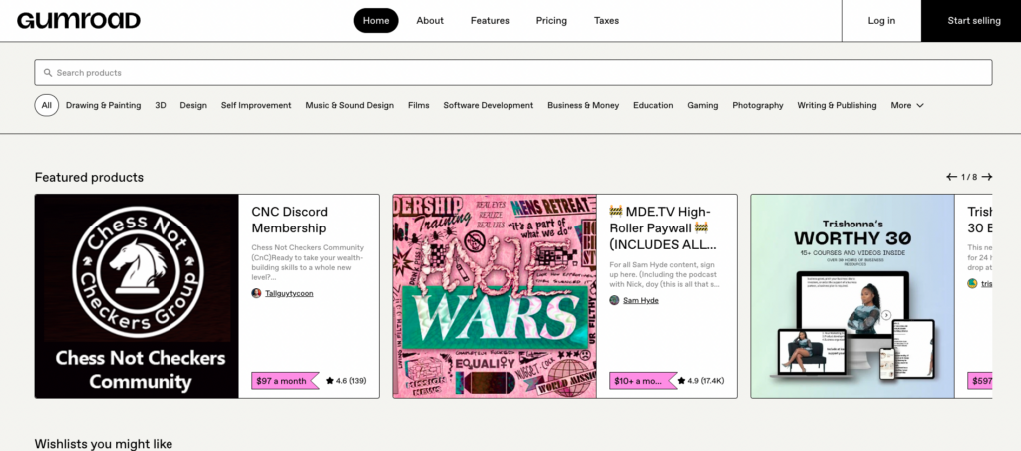The image size is (1021, 451).
Task: Click the search magnifier icon
Action: point(48,73)
